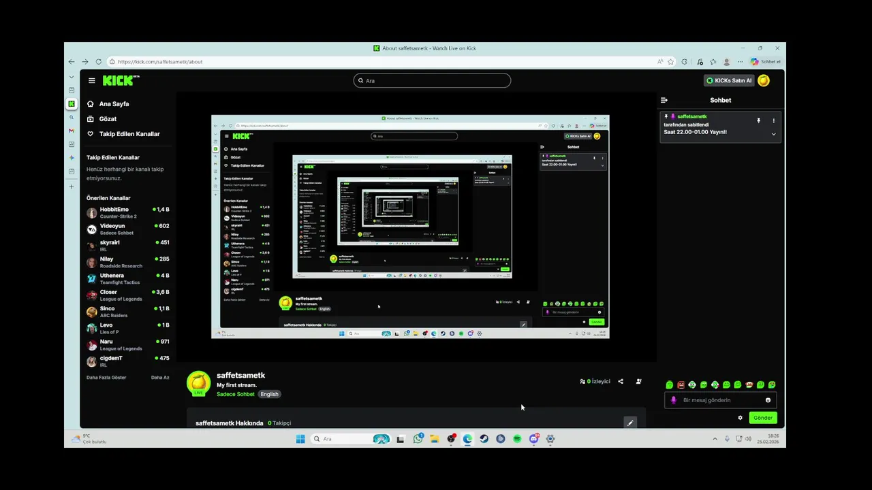Open Spotify from taskbar

[517, 439]
